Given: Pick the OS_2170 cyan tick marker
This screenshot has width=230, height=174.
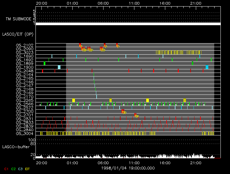Looking at the screenshot, I should 97,96.
